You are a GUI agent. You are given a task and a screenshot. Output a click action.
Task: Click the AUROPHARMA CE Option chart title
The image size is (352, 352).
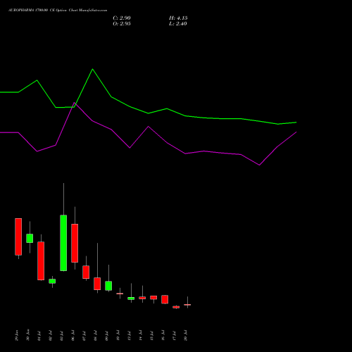pos(58,11)
